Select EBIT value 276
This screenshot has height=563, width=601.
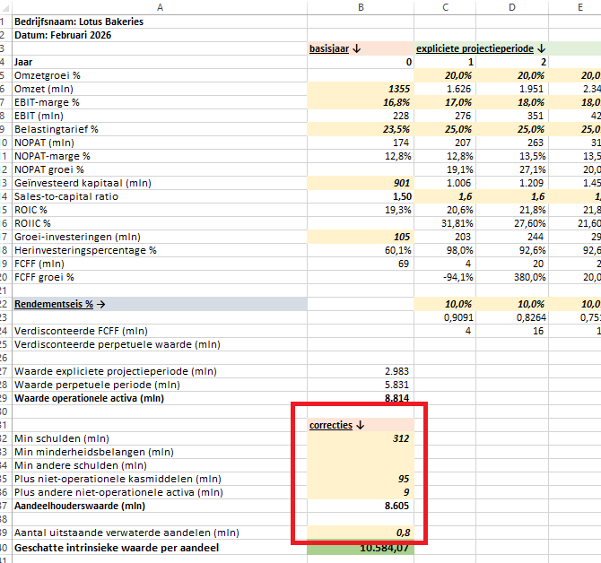(445, 116)
